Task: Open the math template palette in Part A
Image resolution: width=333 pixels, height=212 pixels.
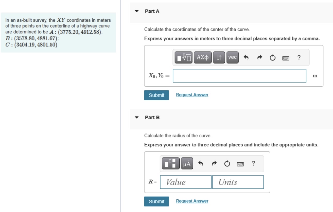Action: tap(183, 58)
